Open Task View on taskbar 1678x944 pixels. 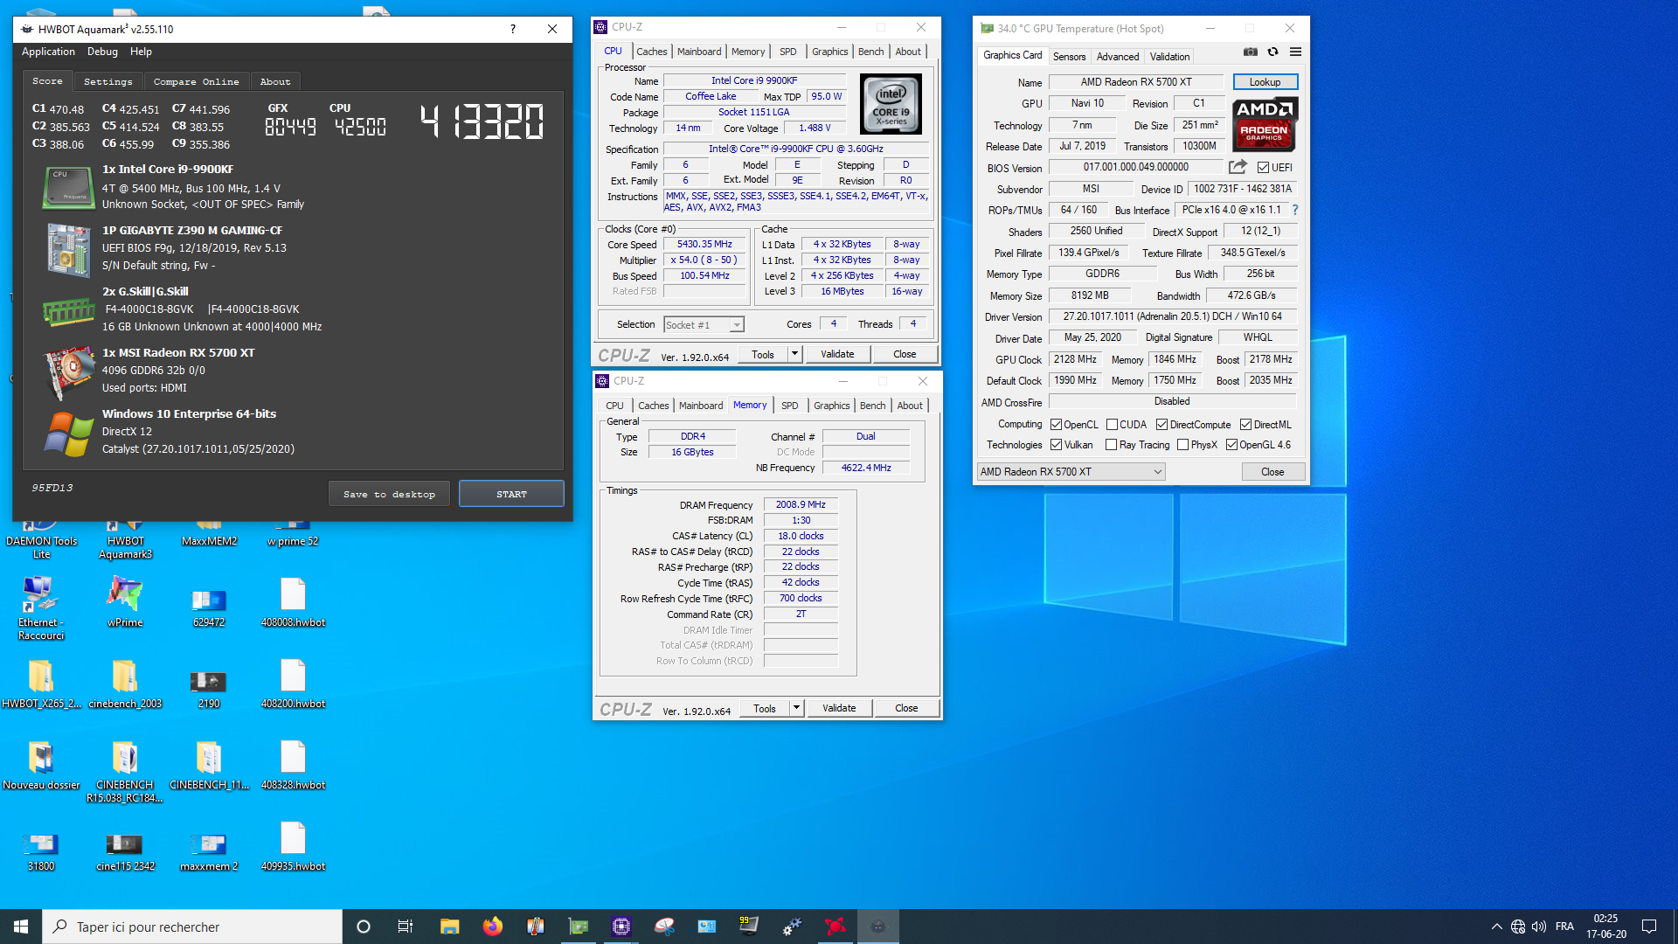tap(406, 927)
